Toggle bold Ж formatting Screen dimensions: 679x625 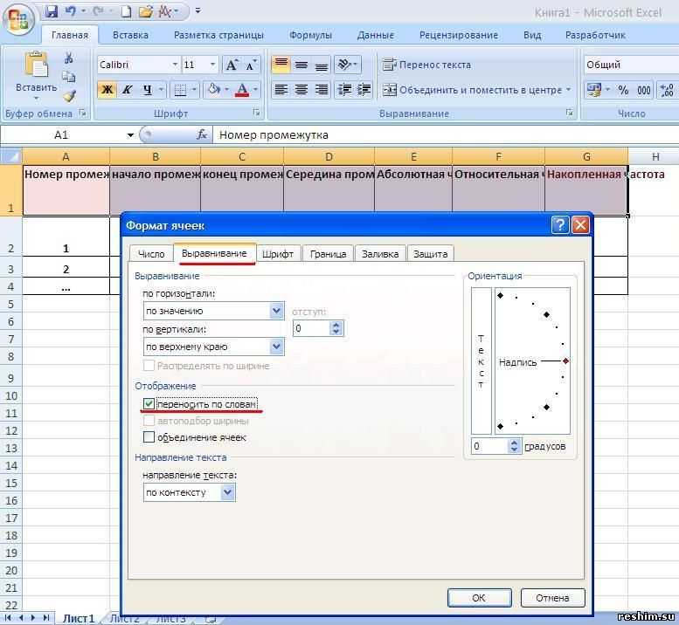(x=107, y=90)
